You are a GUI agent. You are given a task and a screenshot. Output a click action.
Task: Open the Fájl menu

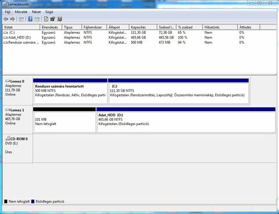(8, 12)
